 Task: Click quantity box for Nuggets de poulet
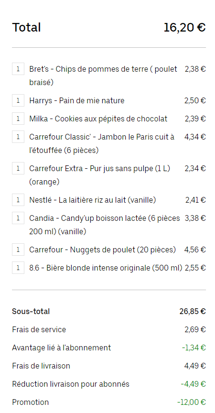click(x=18, y=250)
